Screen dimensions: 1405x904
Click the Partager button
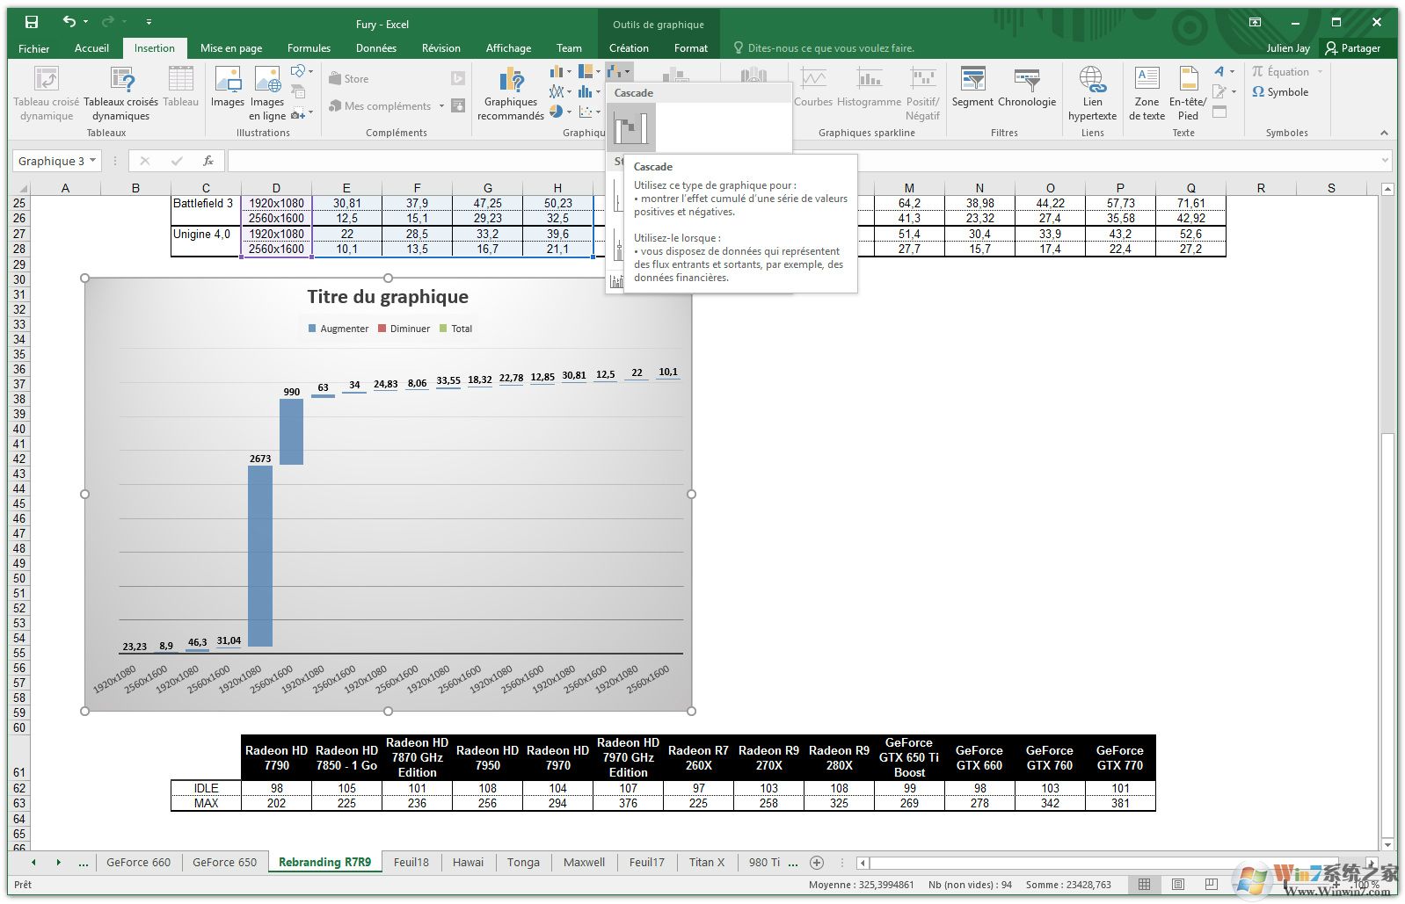[1352, 48]
